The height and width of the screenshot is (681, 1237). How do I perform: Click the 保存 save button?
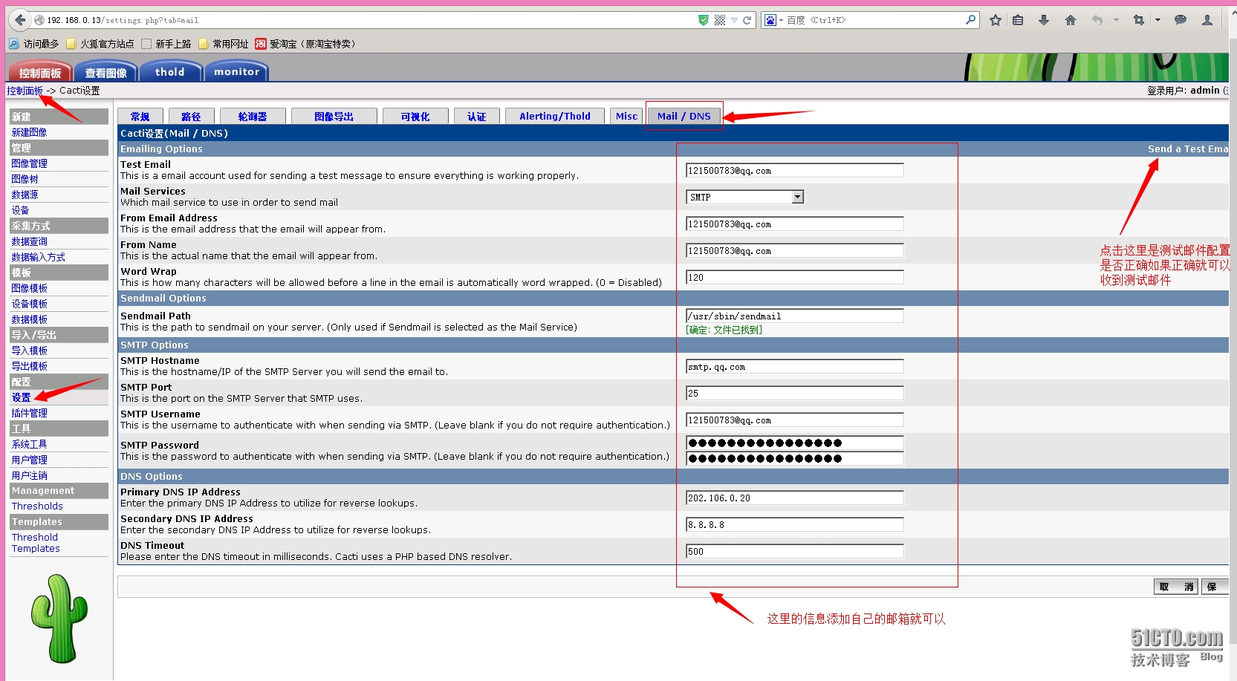click(1215, 587)
